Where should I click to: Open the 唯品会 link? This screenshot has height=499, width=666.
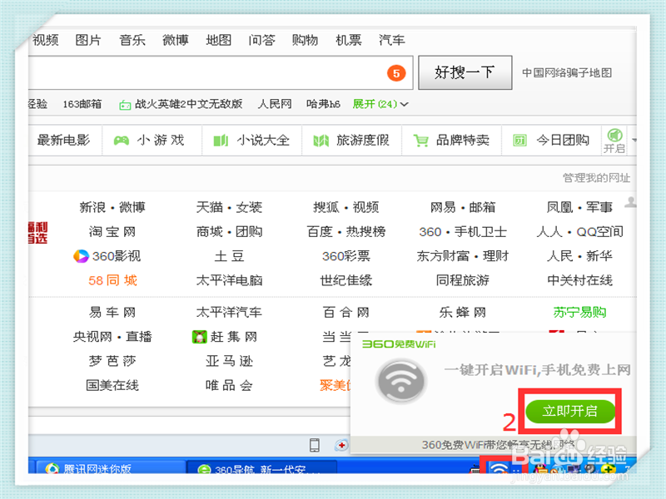[x=230, y=385]
